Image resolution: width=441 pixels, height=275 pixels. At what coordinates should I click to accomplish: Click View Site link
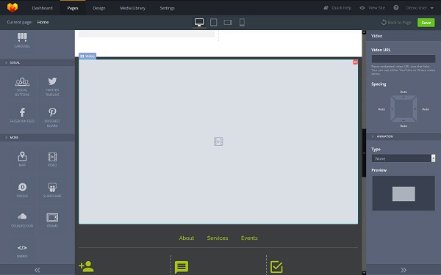click(x=373, y=8)
